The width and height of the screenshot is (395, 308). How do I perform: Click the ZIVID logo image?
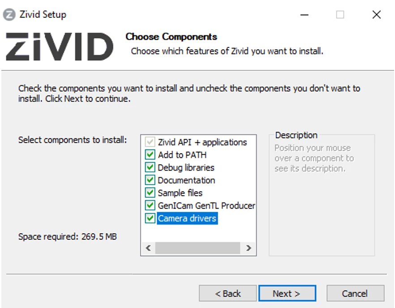click(x=60, y=47)
